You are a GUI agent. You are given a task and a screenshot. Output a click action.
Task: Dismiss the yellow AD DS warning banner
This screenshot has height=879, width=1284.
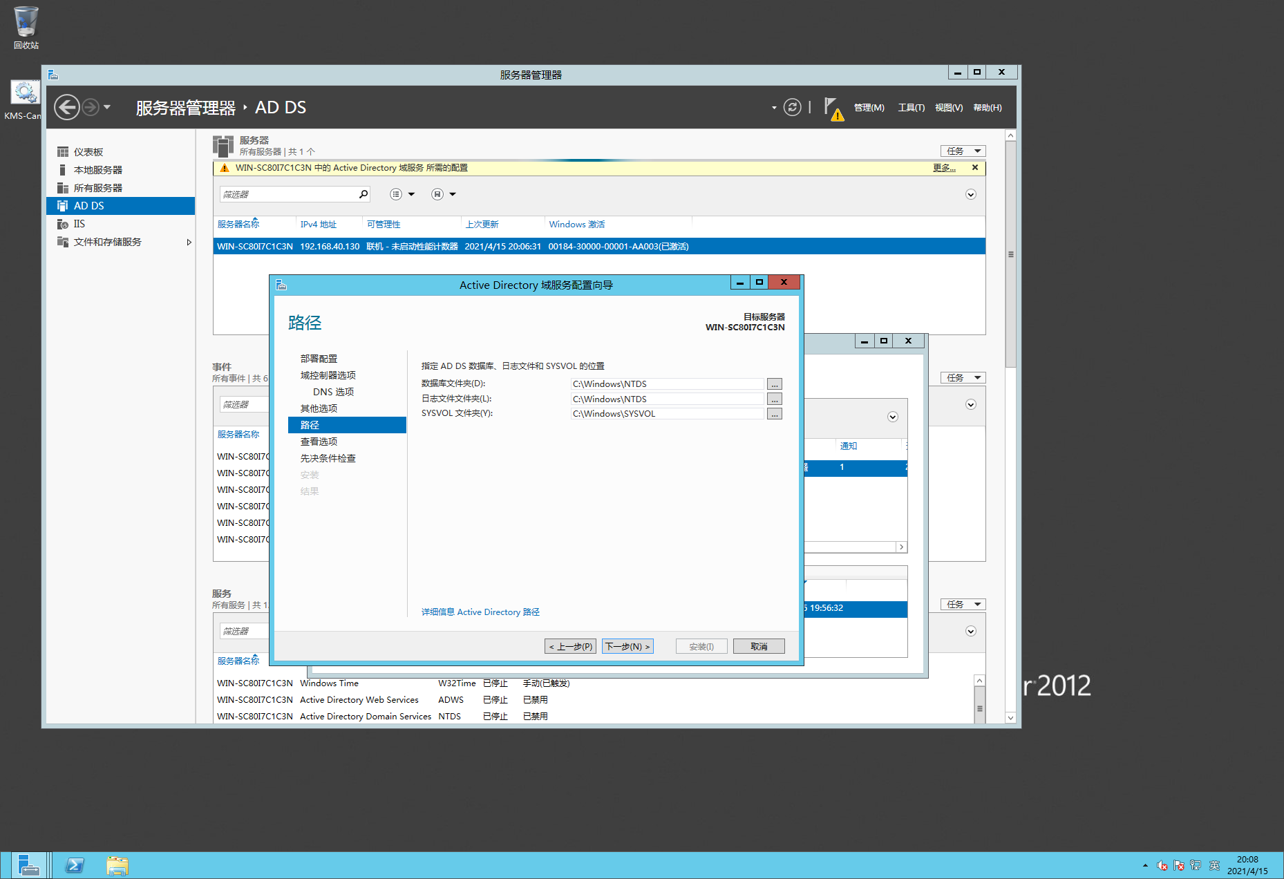pyautogui.click(x=975, y=168)
